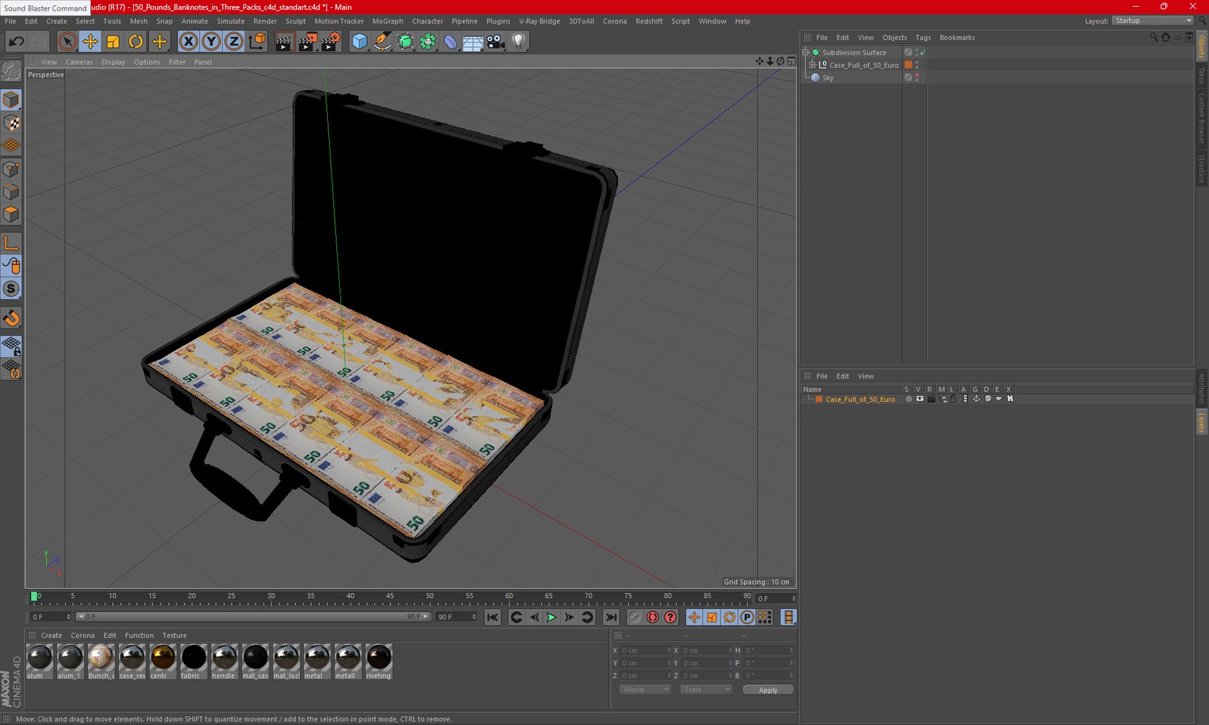Play the animation forward
1209x725 pixels.
[x=551, y=617]
